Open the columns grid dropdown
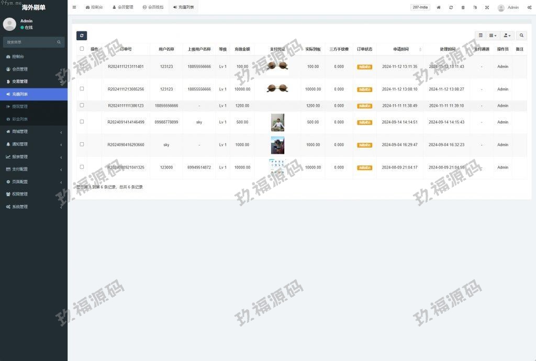The height and width of the screenshot is (361, 536). coord(493,36)
